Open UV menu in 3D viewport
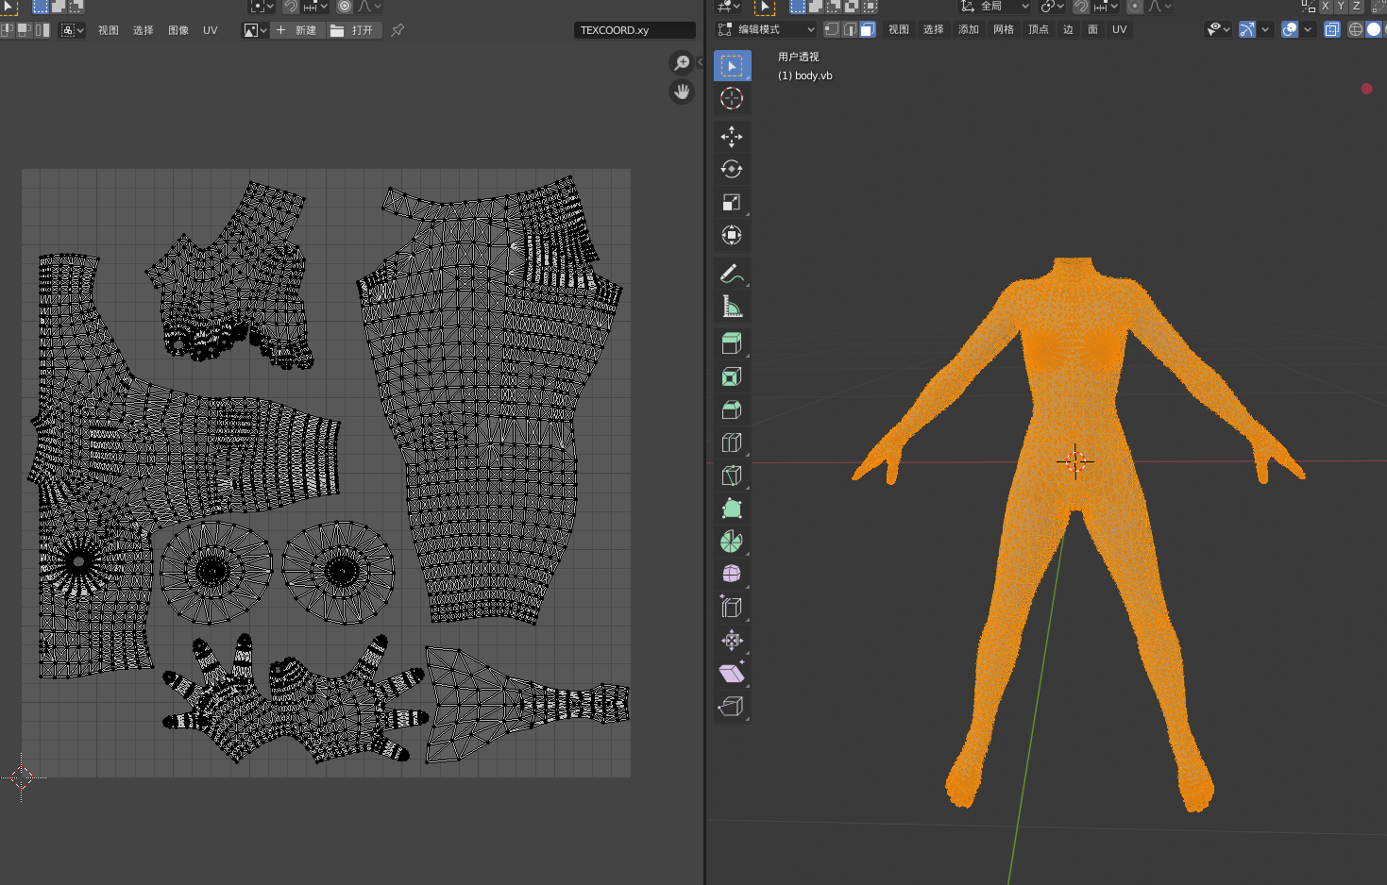Viewport: 1387px width, 885px height. (x=1120, y=29)
